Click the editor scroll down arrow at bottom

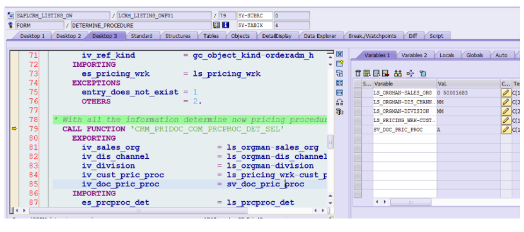331,202
